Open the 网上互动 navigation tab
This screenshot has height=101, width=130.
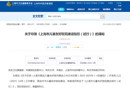coord(118,9)
